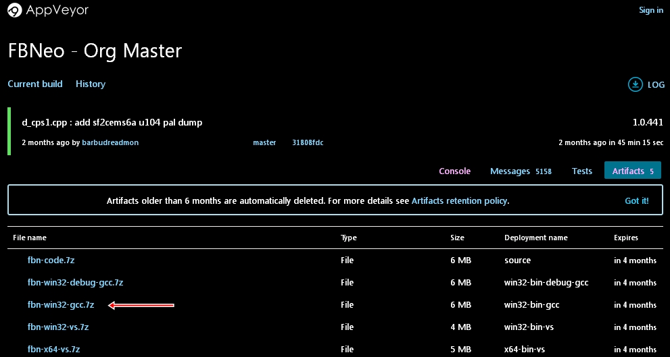Image resolution: width=670 pixels, height=357 pixels.
Task: Click the Size column header
Action: (457, 238)
